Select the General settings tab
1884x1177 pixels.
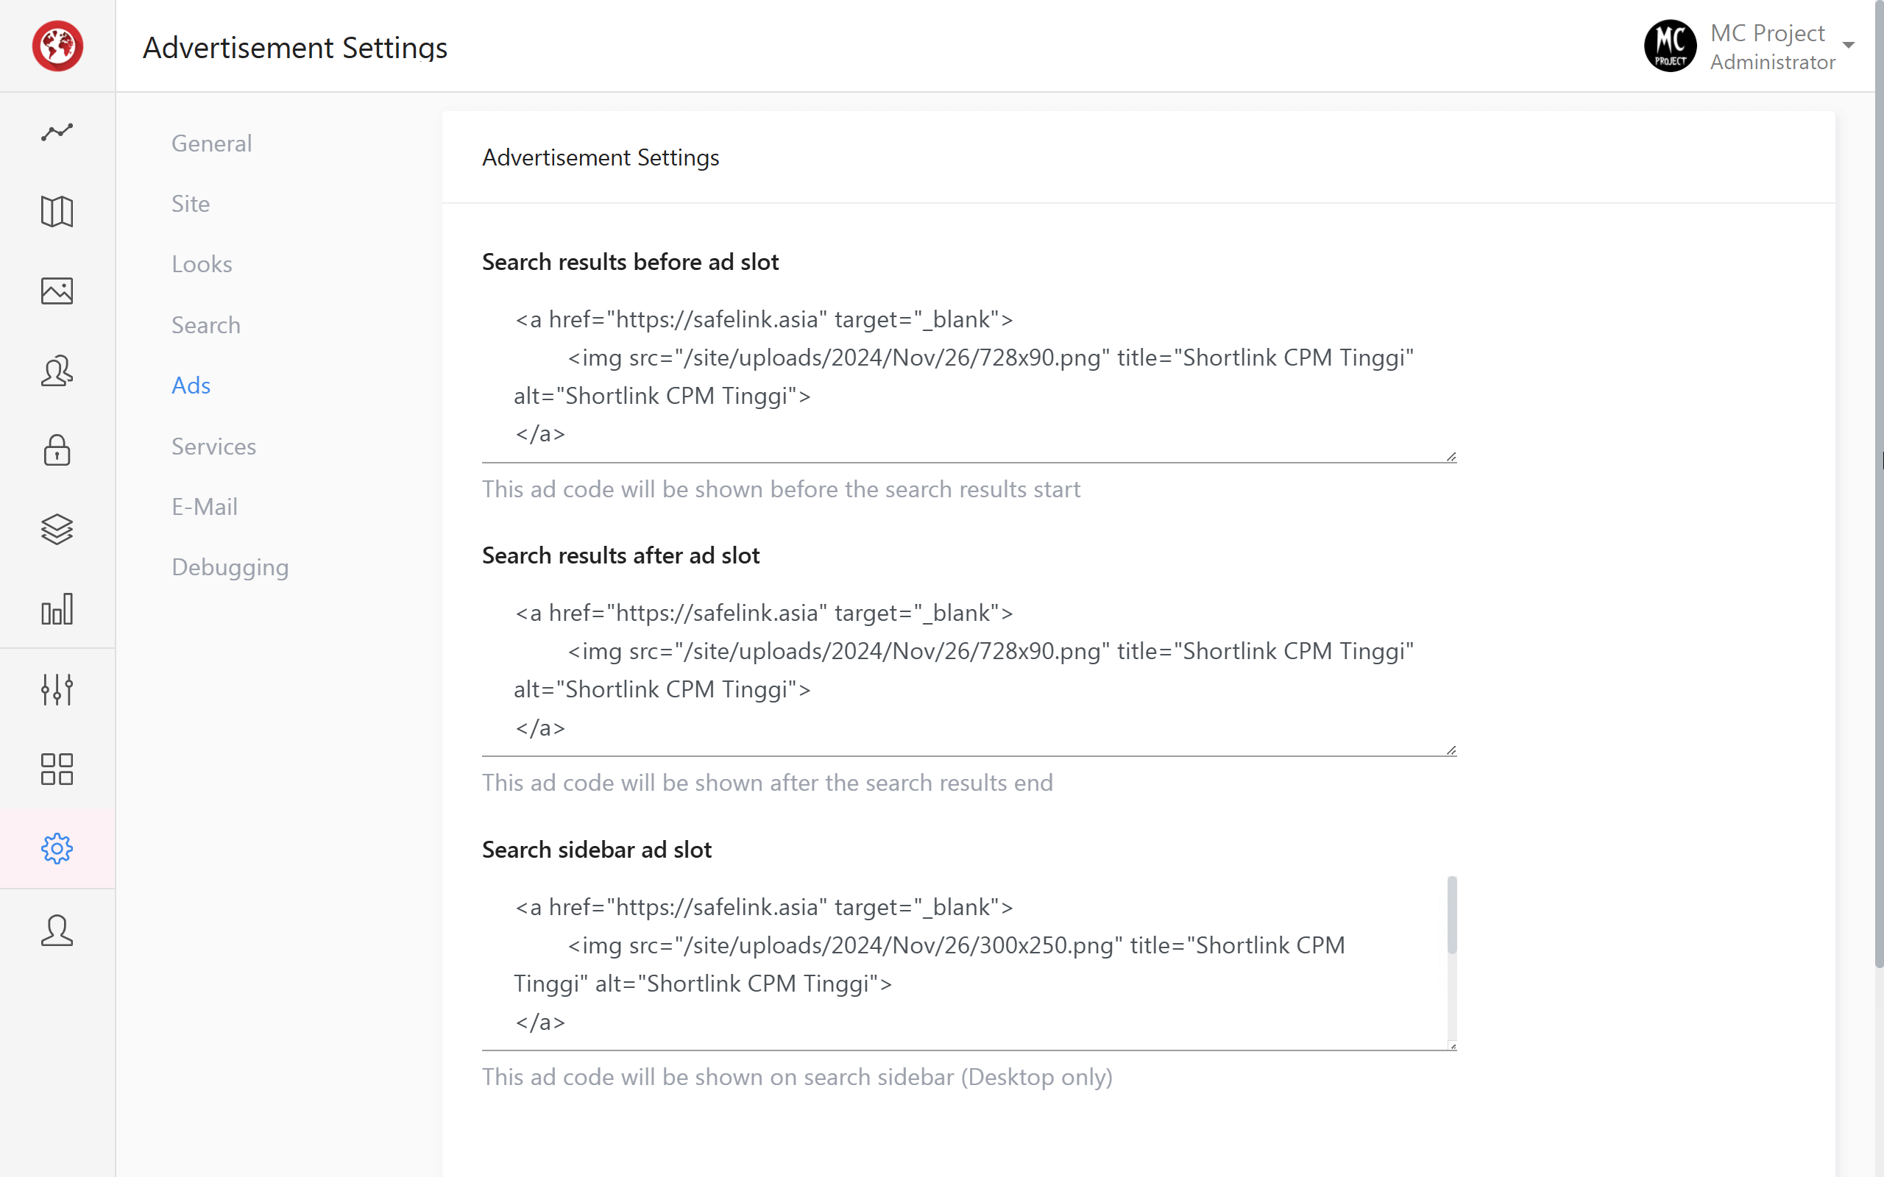[212, 143]
